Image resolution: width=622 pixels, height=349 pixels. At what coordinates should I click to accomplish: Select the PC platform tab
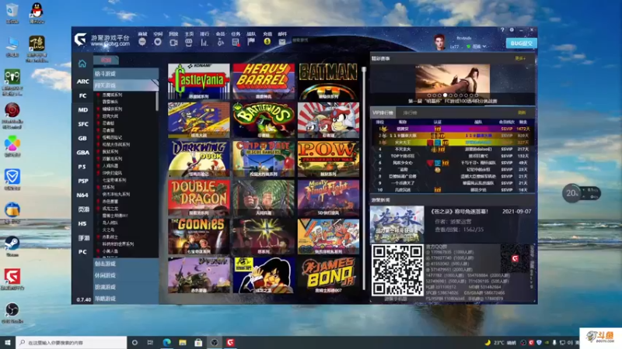tap(82, 251)
